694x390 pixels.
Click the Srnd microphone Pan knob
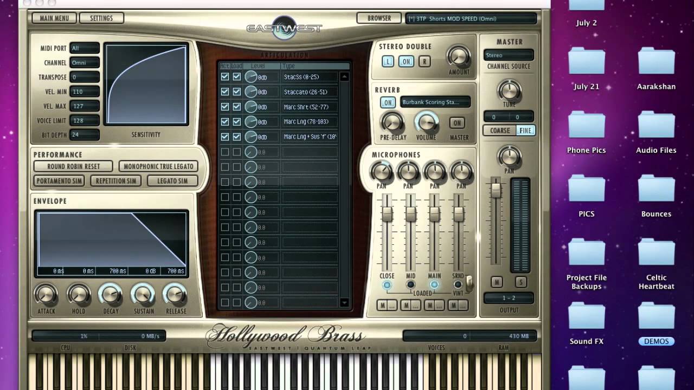pyautogui.click(x=461, y=172)
